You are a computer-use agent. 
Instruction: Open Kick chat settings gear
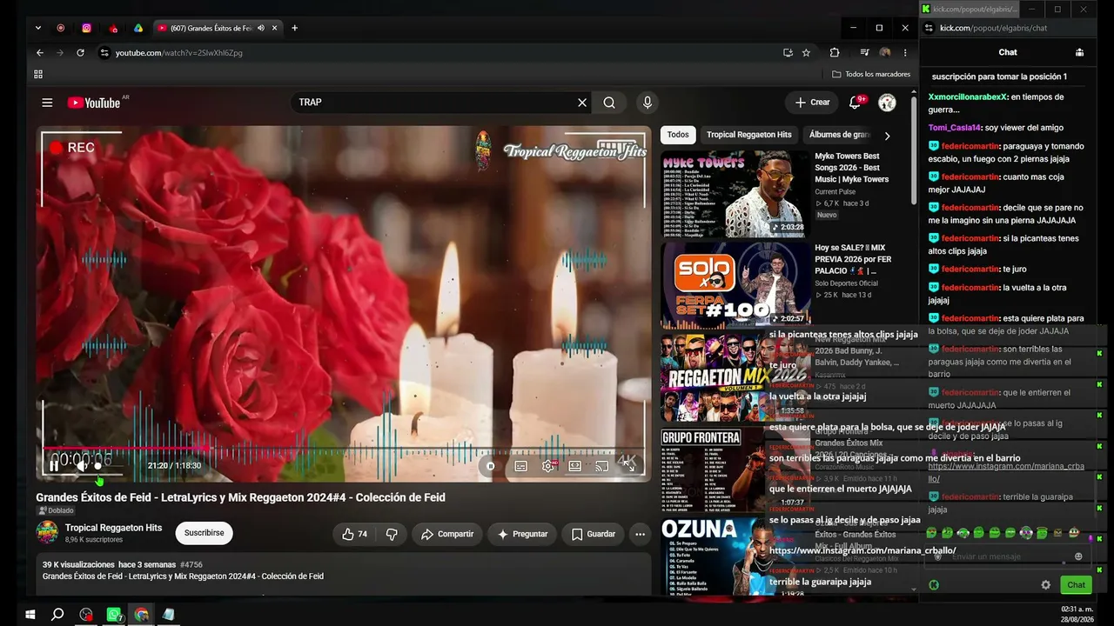[1046, 585]
